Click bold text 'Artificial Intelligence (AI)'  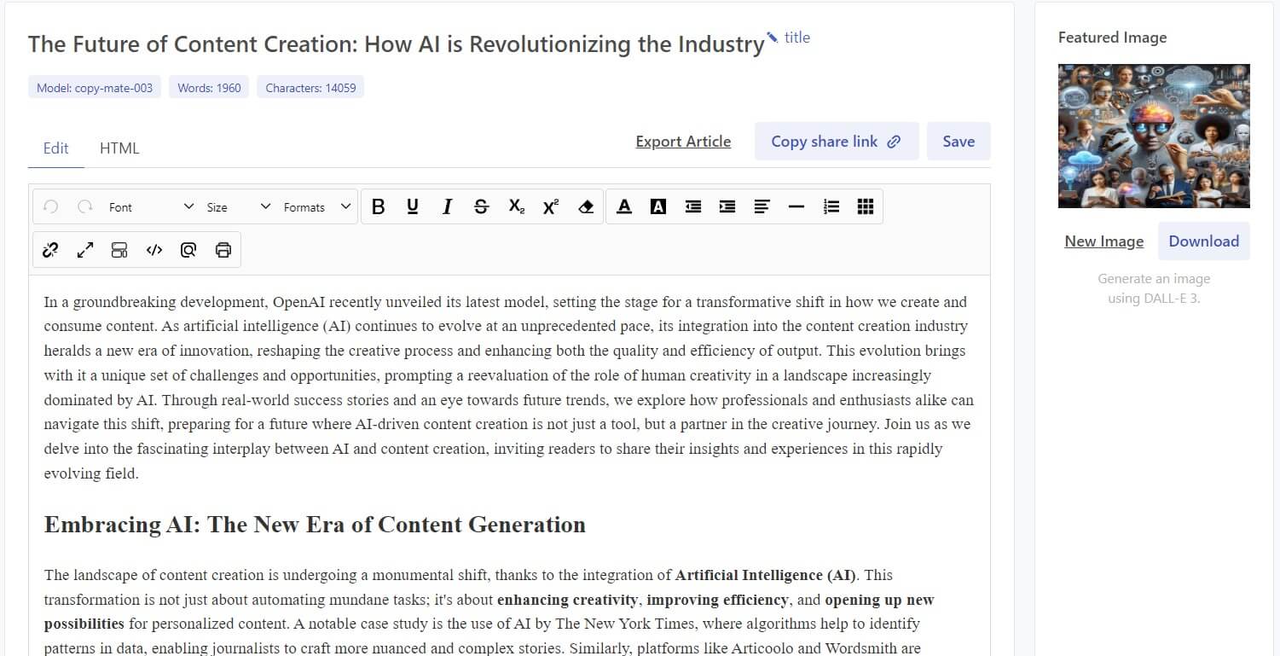[x=767, y=575]
